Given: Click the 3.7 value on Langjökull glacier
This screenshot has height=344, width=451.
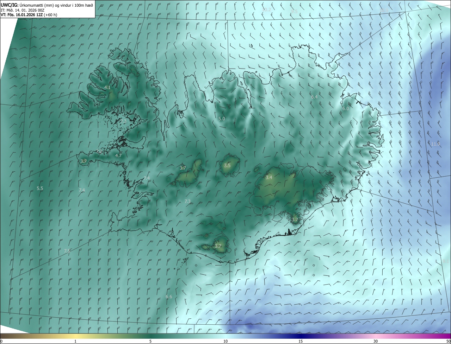Looking at the screenshot, I should [x=183, y=168].
